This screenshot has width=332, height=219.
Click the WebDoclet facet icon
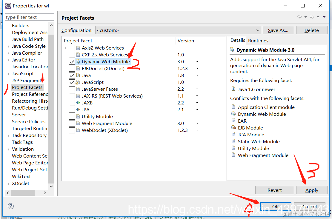[x=78, y=130]
